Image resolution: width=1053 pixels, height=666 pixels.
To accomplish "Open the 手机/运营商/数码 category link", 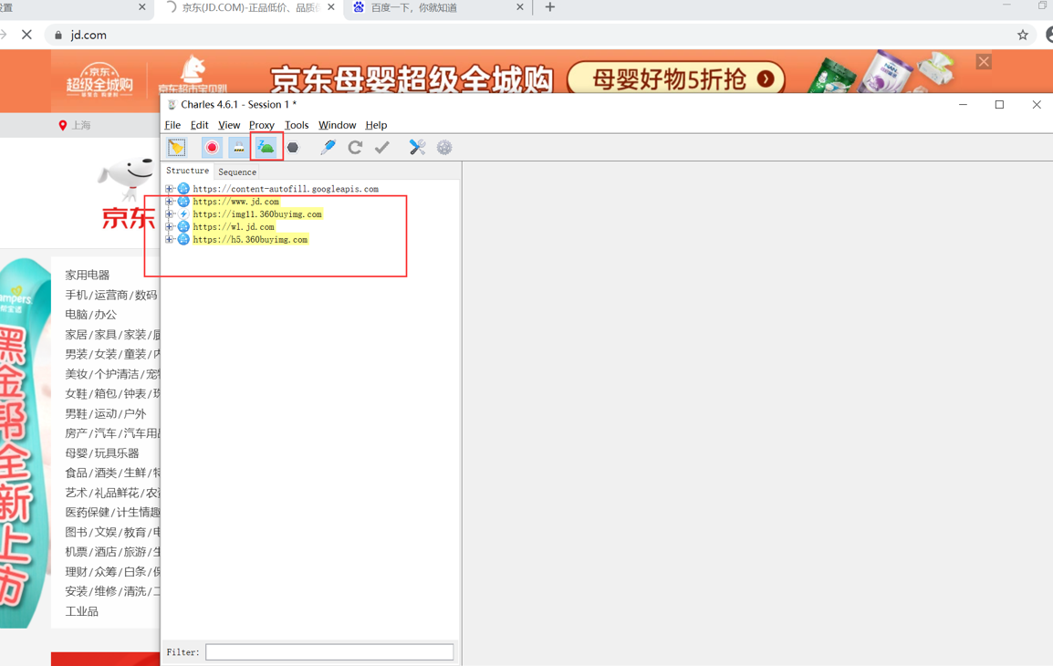I will click(x=110, y=295).
